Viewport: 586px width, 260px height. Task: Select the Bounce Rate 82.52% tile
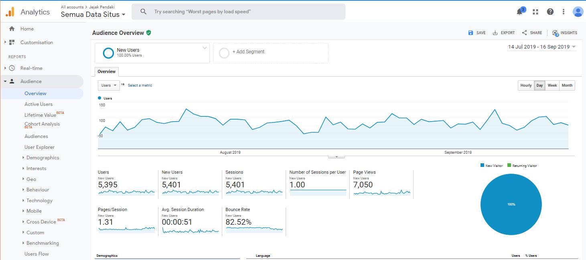254,221
